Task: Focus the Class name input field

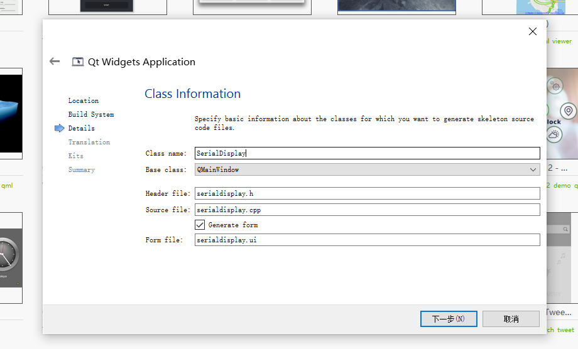Action: tap(367, 153)
